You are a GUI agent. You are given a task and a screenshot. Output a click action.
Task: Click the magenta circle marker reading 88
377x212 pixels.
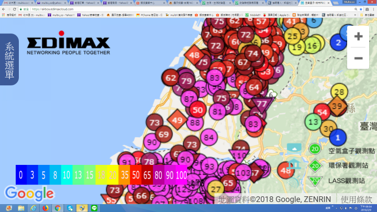point(195,122)
